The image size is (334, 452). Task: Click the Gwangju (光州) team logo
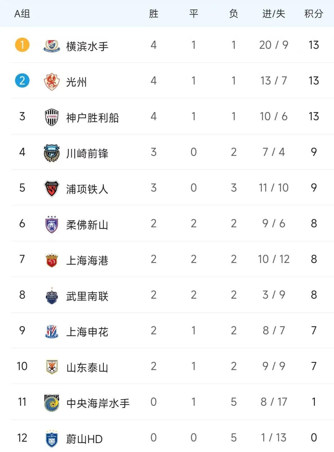pos(52,81)
